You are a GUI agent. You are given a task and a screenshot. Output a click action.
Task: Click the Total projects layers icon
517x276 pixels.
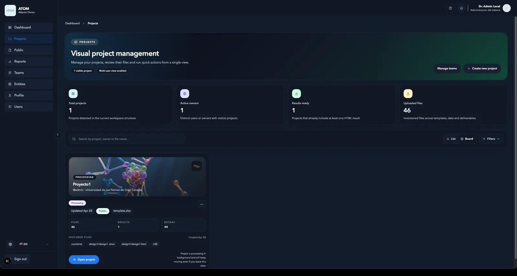pyautogui.click(x=73, y=94)
